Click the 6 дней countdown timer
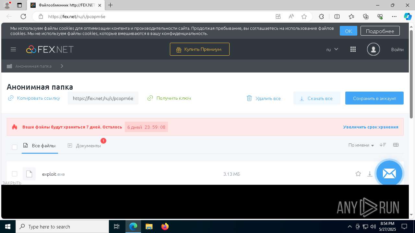415x233 pixels. [x=146, y=127]
